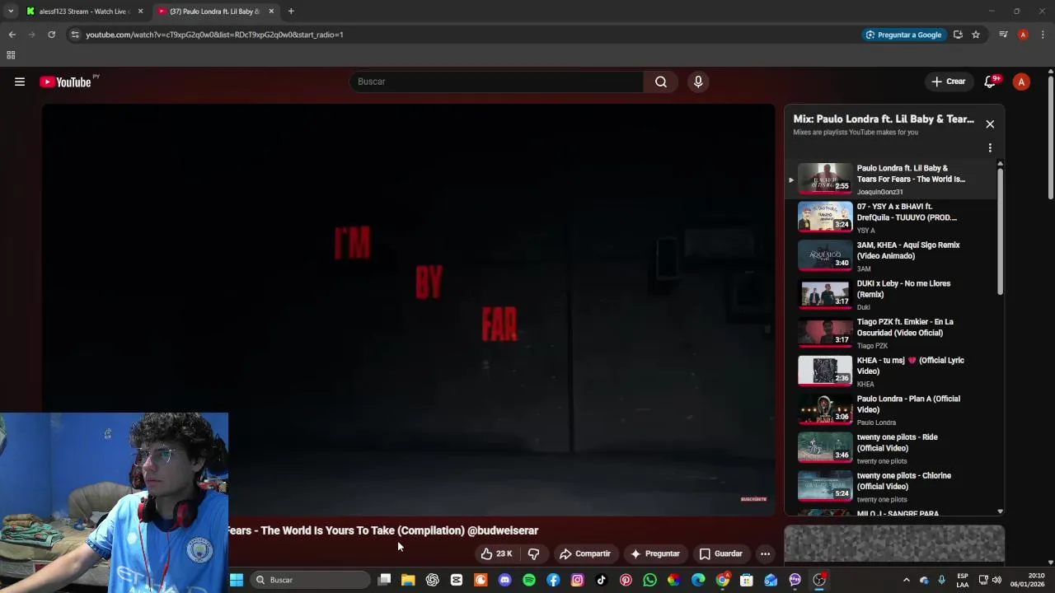
Task: Close the Mix playlist panel
Action: tap(990, 124)
